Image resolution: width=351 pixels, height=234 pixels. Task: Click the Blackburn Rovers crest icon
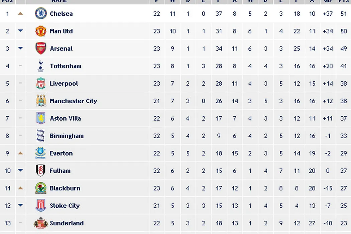41,188
